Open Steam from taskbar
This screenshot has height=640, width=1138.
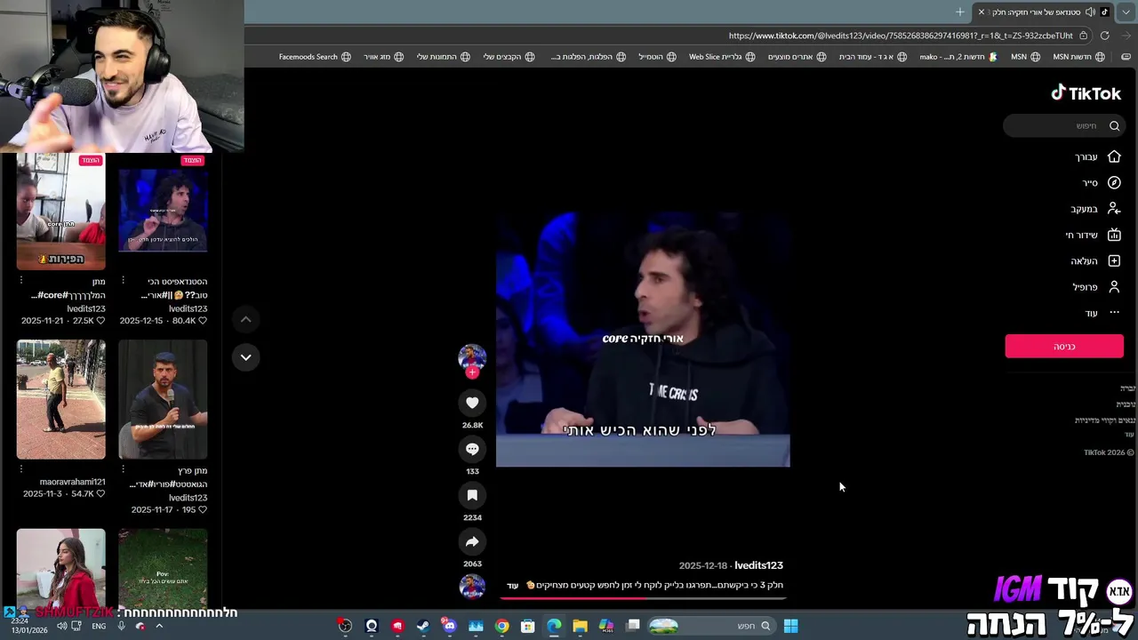423,626
